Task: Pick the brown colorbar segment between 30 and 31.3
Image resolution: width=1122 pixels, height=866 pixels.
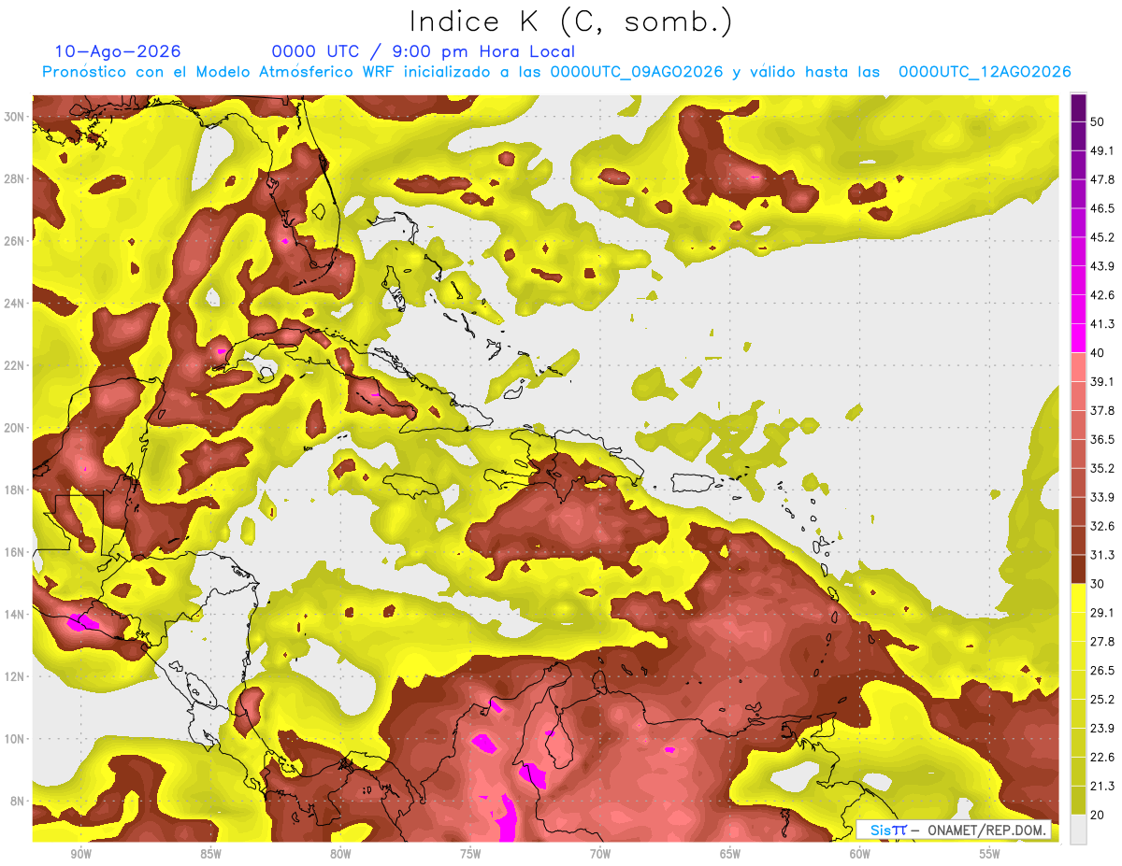Action: click(x=1078, y=569)
